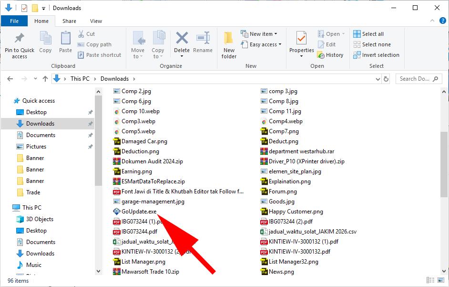Open the address bar history dropdown
The height and width of the screenshot is (287, 449).
click(x=378, y=79)
